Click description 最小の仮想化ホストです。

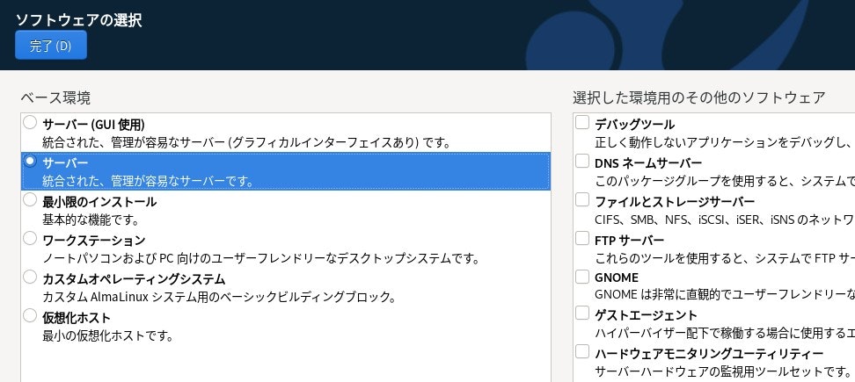pos(108,335)
